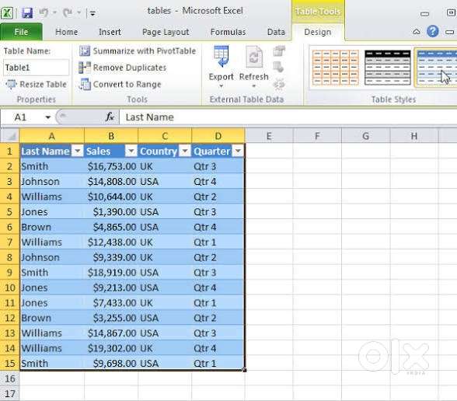Viewport: 457px width, 401px height.
Task: Switch to the Page Layout tab
Action: tap(166, 32)
